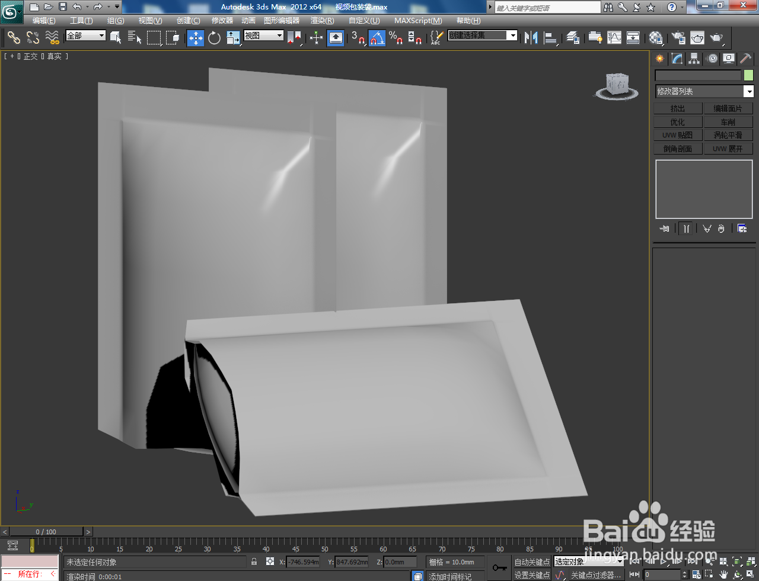Toggle keyboard shortcut override button
759x581 pixels.
(x=336, y=37)
